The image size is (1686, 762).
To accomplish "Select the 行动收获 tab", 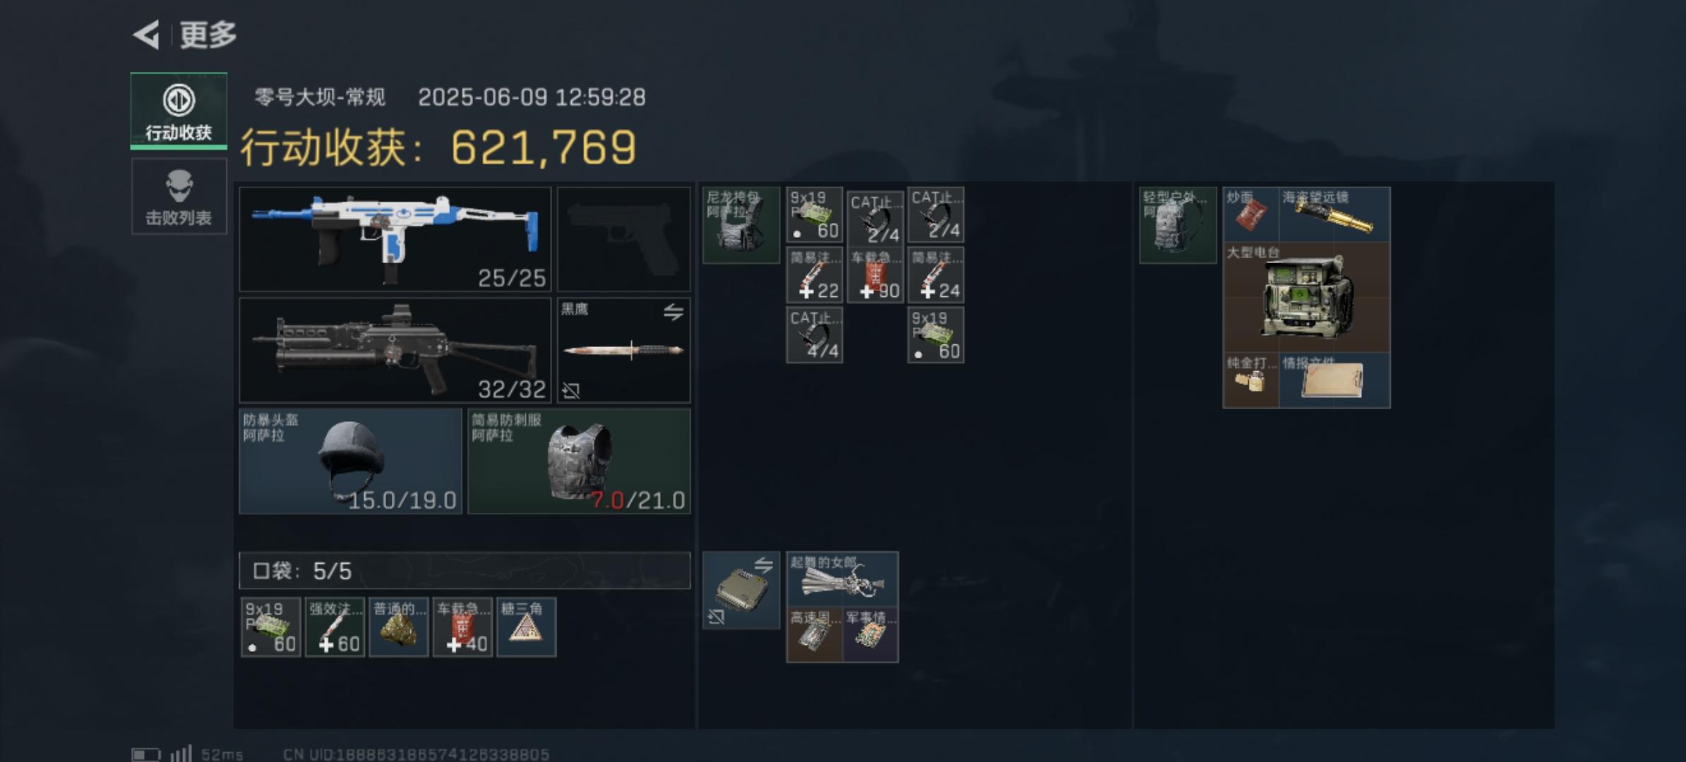I will 179,111.
